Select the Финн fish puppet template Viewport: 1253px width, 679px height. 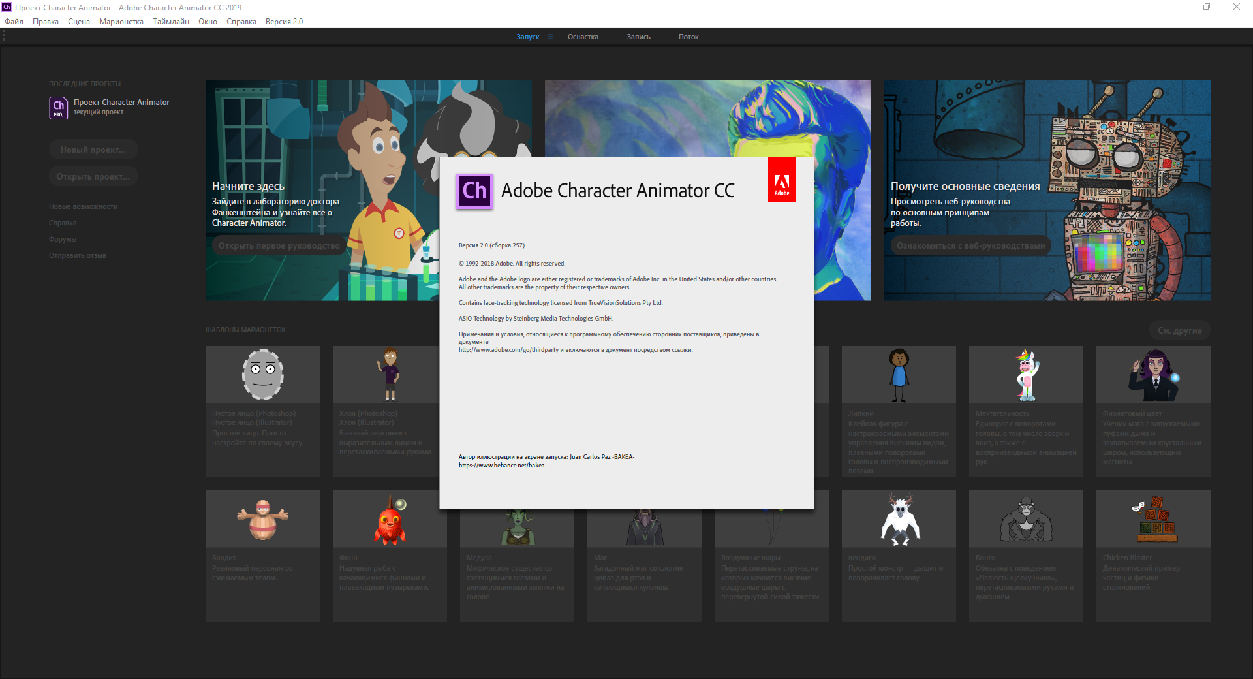tap(390, 556)
